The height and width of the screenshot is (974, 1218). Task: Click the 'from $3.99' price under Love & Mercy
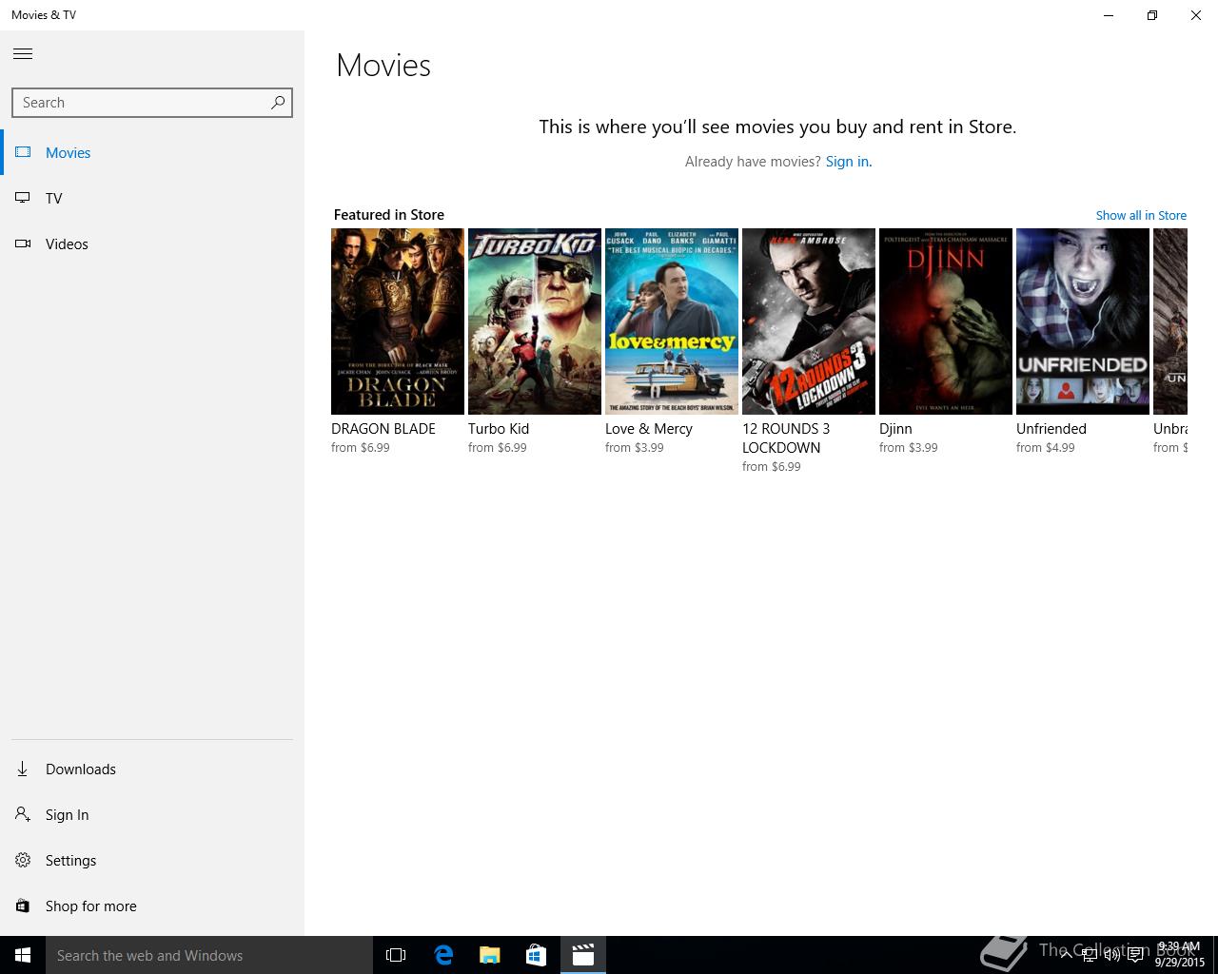pos(635,448)
